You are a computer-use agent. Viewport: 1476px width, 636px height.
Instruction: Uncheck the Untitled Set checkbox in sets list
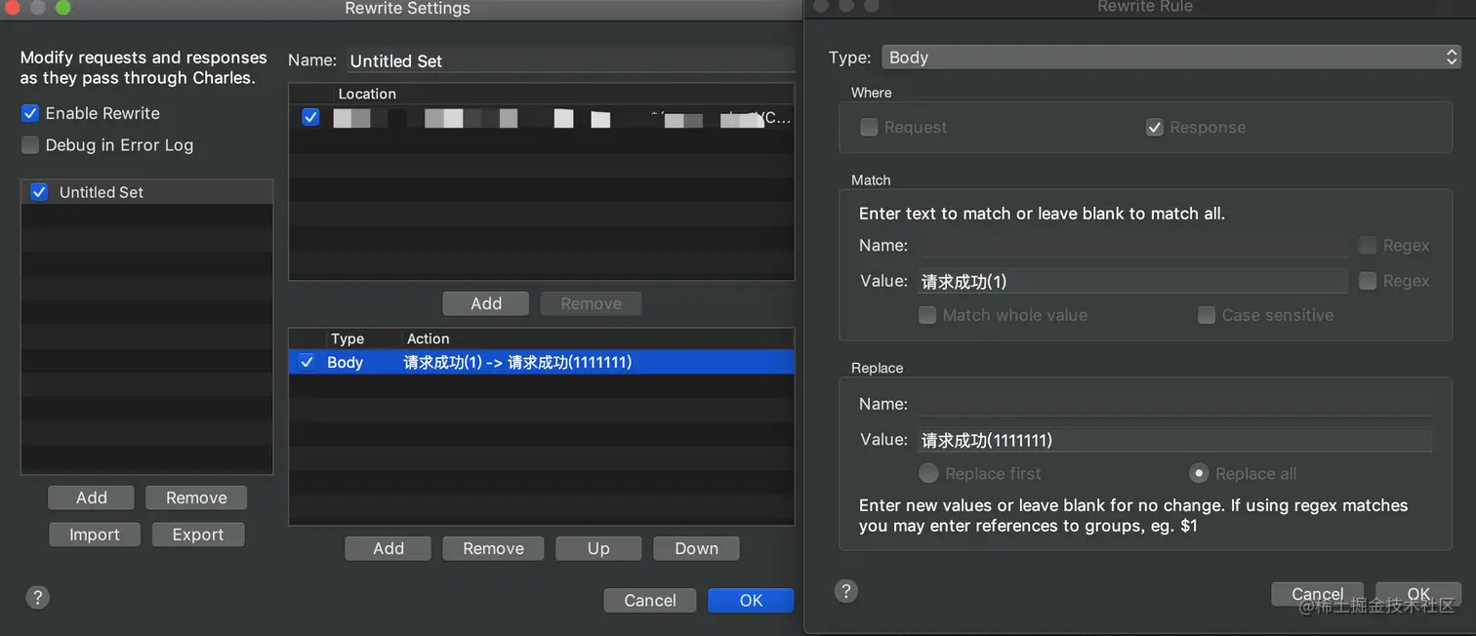coord(39,192)
